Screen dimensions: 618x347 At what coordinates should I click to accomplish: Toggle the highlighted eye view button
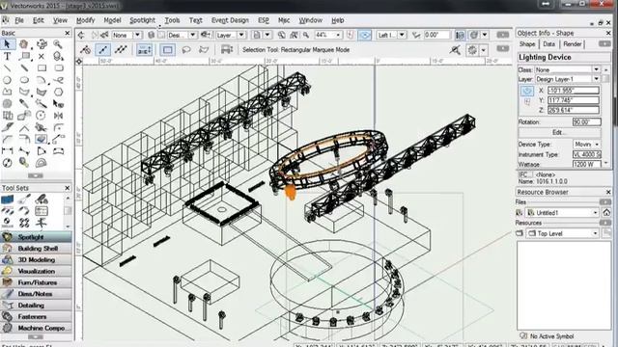point(365,35)
